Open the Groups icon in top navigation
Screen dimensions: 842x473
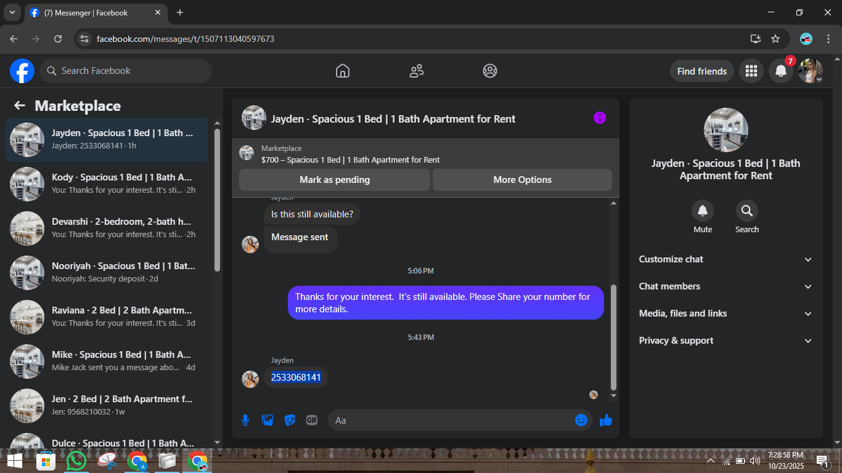coord(490,71)
